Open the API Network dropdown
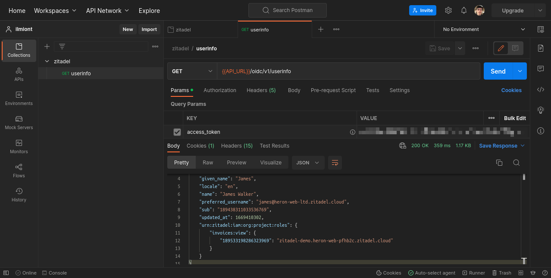Screen dimensions: 551x278 click(108, 10)
